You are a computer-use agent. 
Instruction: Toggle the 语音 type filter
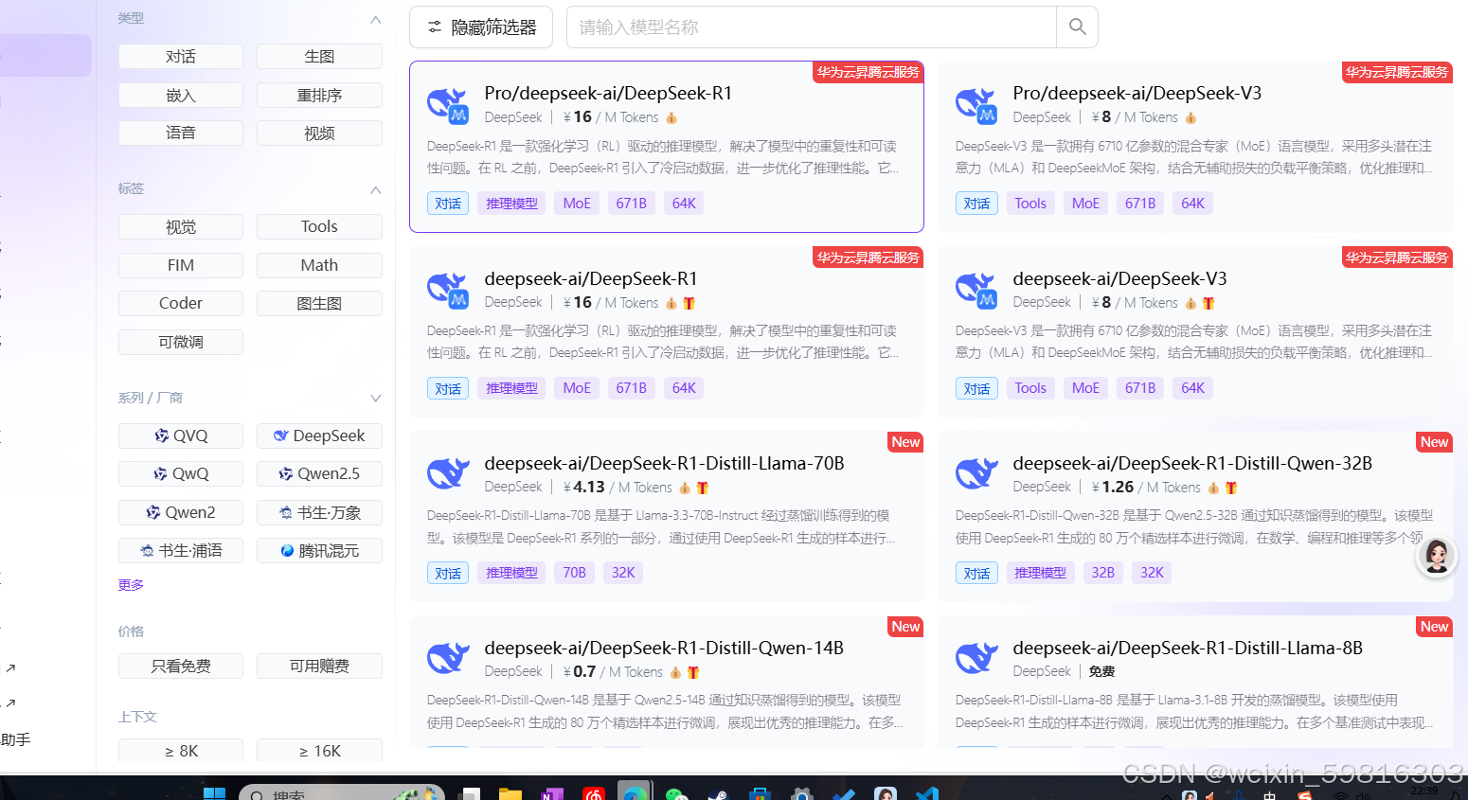pos(181,133)
